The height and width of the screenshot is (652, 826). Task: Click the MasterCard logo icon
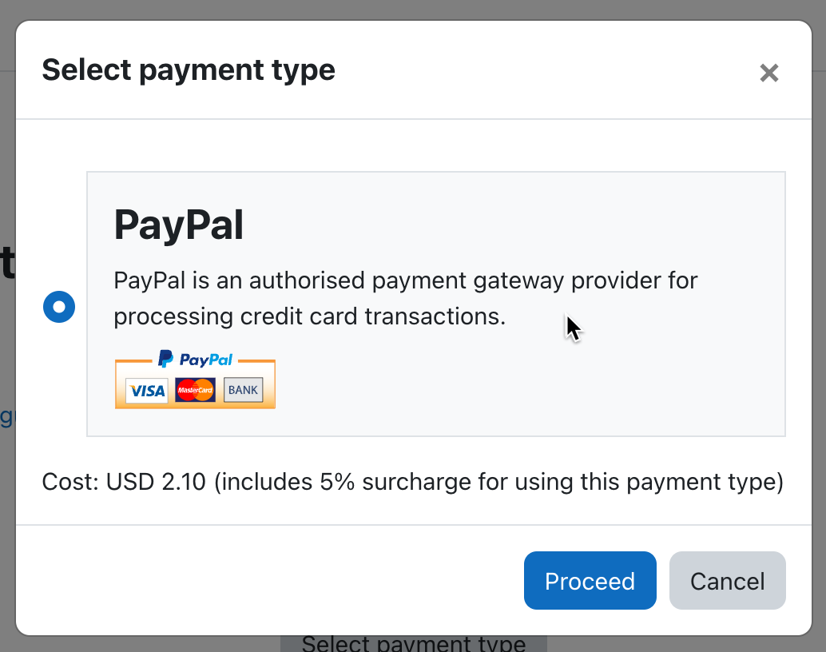point(195,390)
